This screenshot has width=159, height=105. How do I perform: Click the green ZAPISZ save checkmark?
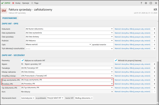pos(2,3)
